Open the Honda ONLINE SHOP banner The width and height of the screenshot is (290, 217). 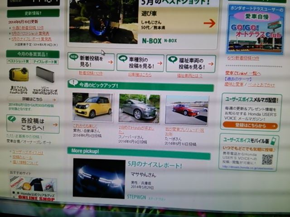click(34, 189)
